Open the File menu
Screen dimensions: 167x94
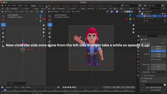5,5
